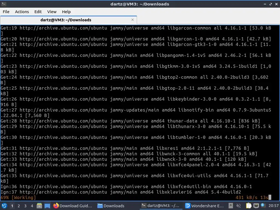
Task: Click the Get:30 libtumbler-1-0 line
Action: pos(136,140)
